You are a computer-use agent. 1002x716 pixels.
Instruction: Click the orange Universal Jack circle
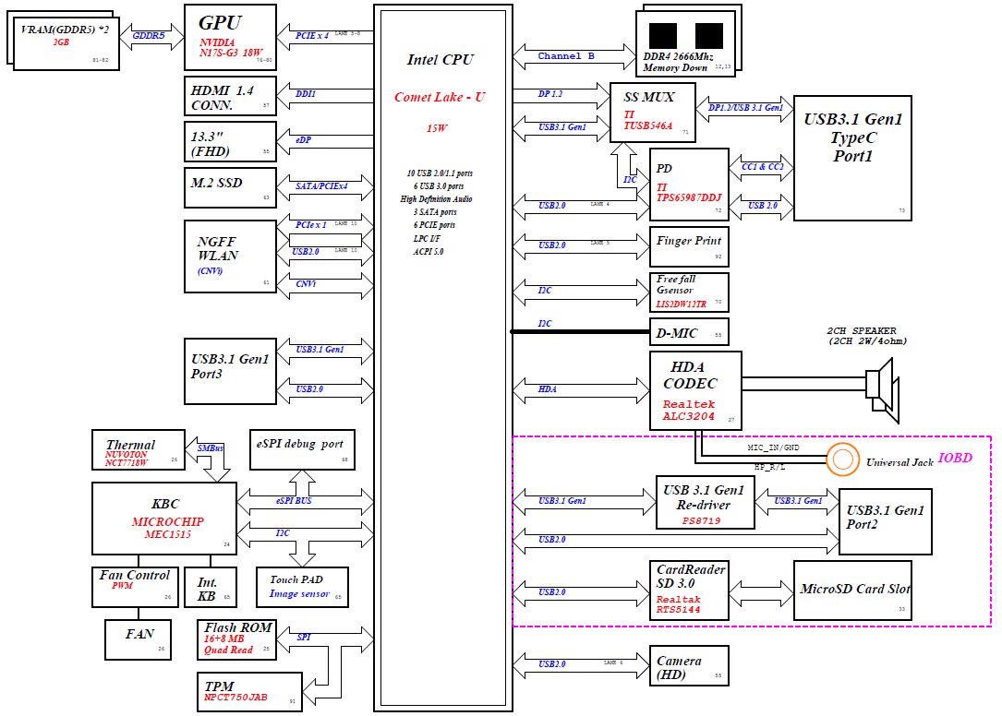[x=840, y=459]
